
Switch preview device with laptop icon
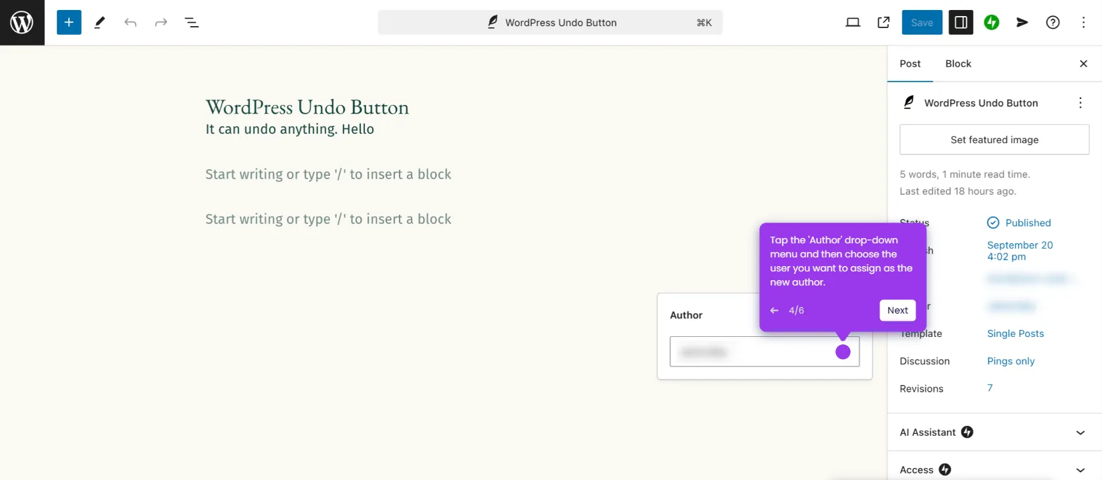click(x=853, y=23)
